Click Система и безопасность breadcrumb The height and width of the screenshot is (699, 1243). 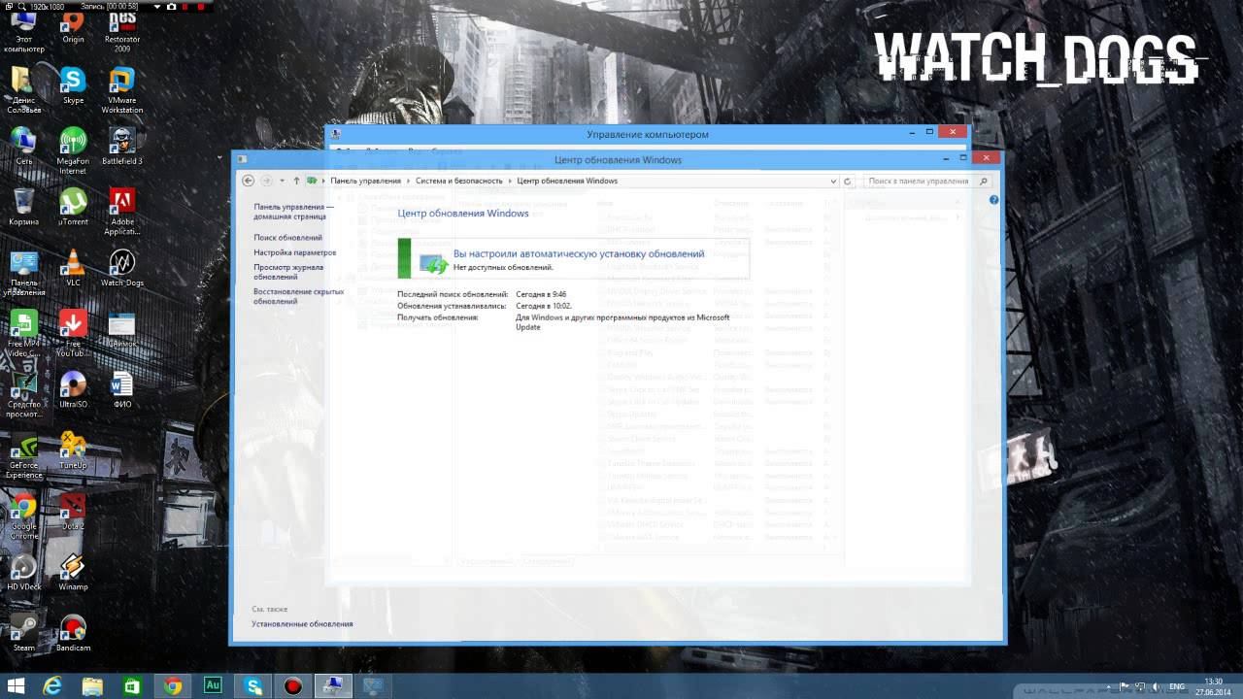pos(459,181)
